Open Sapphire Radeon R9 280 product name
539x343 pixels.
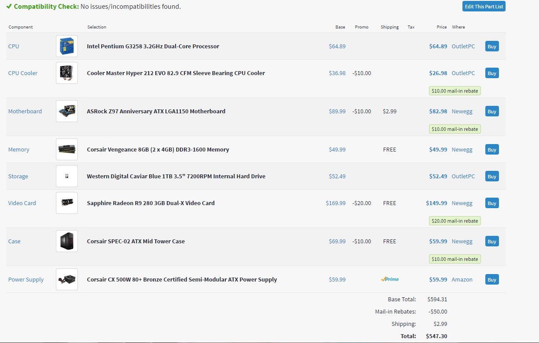point(151,203)
